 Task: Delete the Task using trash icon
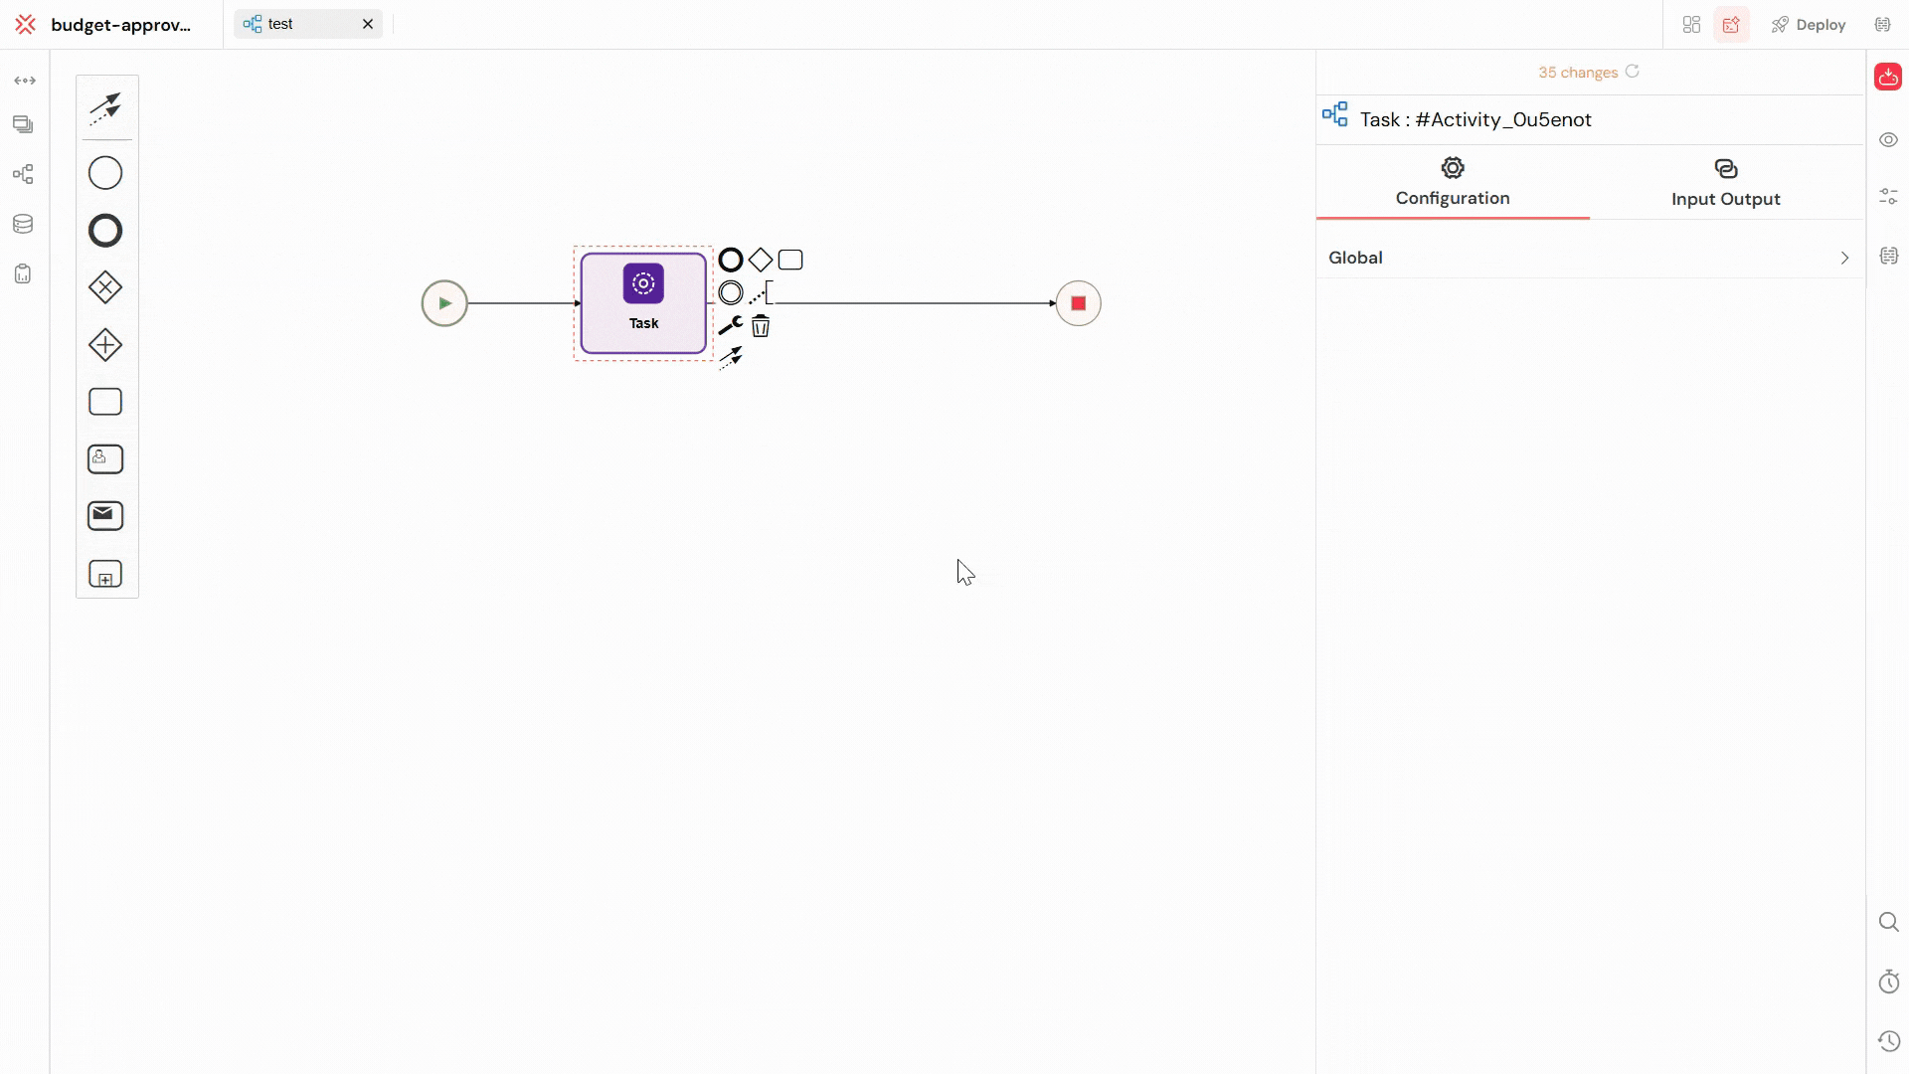pyautogui.click(x=761, y=325)
